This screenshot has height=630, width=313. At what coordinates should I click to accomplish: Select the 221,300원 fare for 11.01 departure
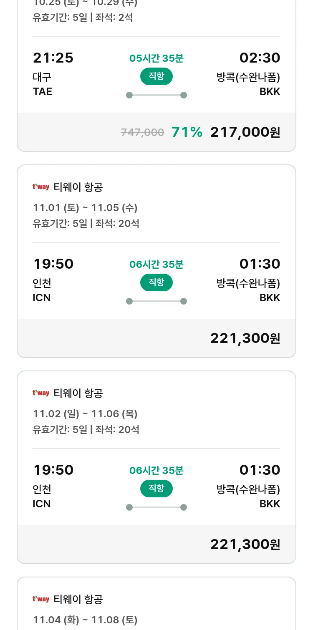click(245, 338)
